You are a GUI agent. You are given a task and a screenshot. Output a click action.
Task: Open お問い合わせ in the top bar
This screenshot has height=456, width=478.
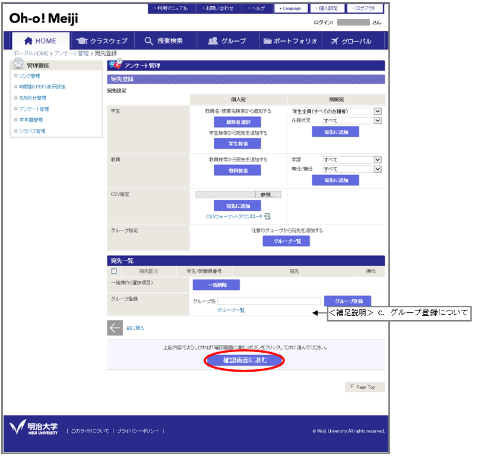(x=219, y=8)
